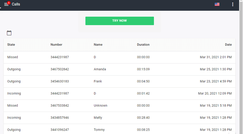Select duration 00:08:25

pyautogui.click(x=143, y=130)
